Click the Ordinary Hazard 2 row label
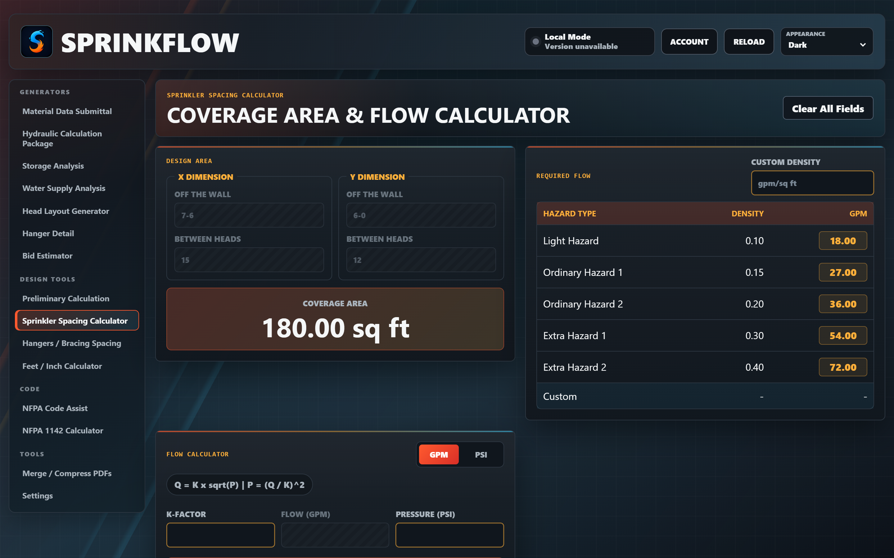This screenshot has width=894, height=558. coord(583,304)
